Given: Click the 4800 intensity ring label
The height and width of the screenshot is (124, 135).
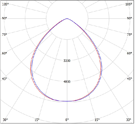Looking at the screenshot, I should pyautogui.click(x=67, y=82).
